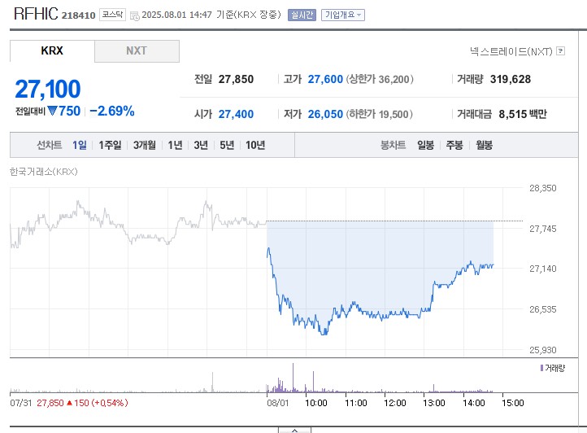Image resolution: width=587 pixels, height=433 pixels.
Task: Click the blue down-triangle price change icon
Action: [51, 111]
